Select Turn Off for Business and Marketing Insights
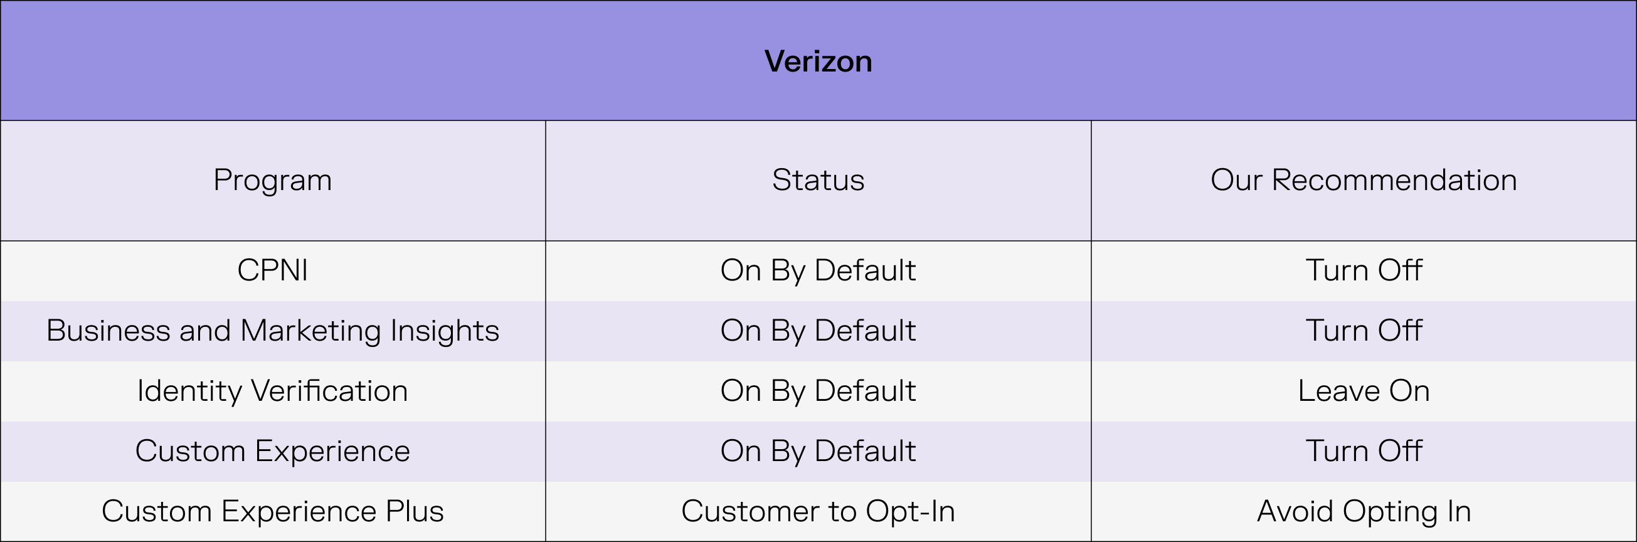This screenshot has height=542, width=1637. point(1364,331)
